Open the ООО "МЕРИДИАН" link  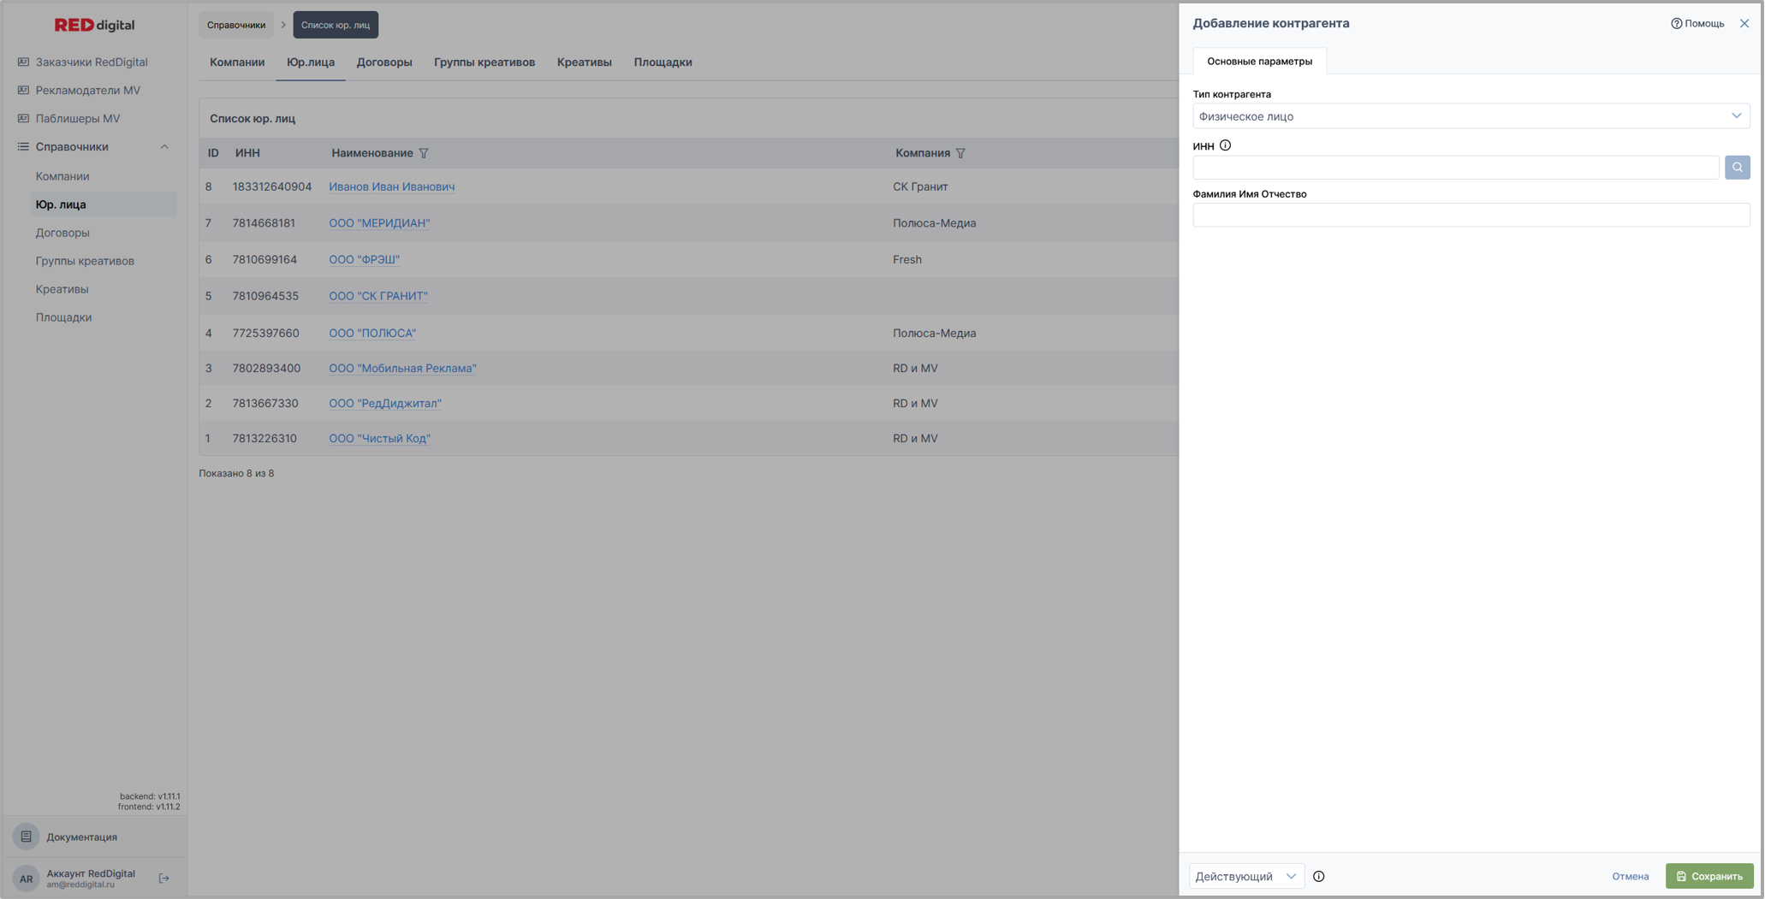pyautogui.click(x=379, y=223)
